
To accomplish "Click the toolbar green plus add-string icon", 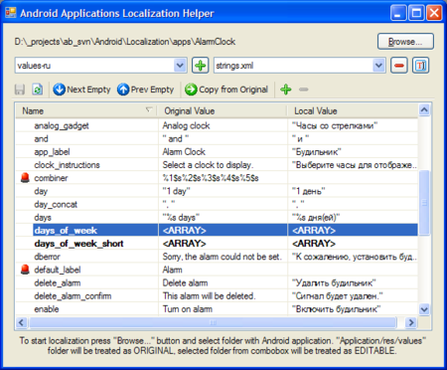I will [286, 90].
